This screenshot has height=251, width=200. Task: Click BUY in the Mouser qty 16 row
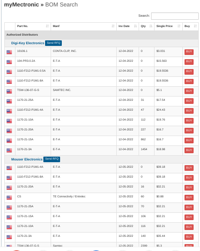click(189, 187)
